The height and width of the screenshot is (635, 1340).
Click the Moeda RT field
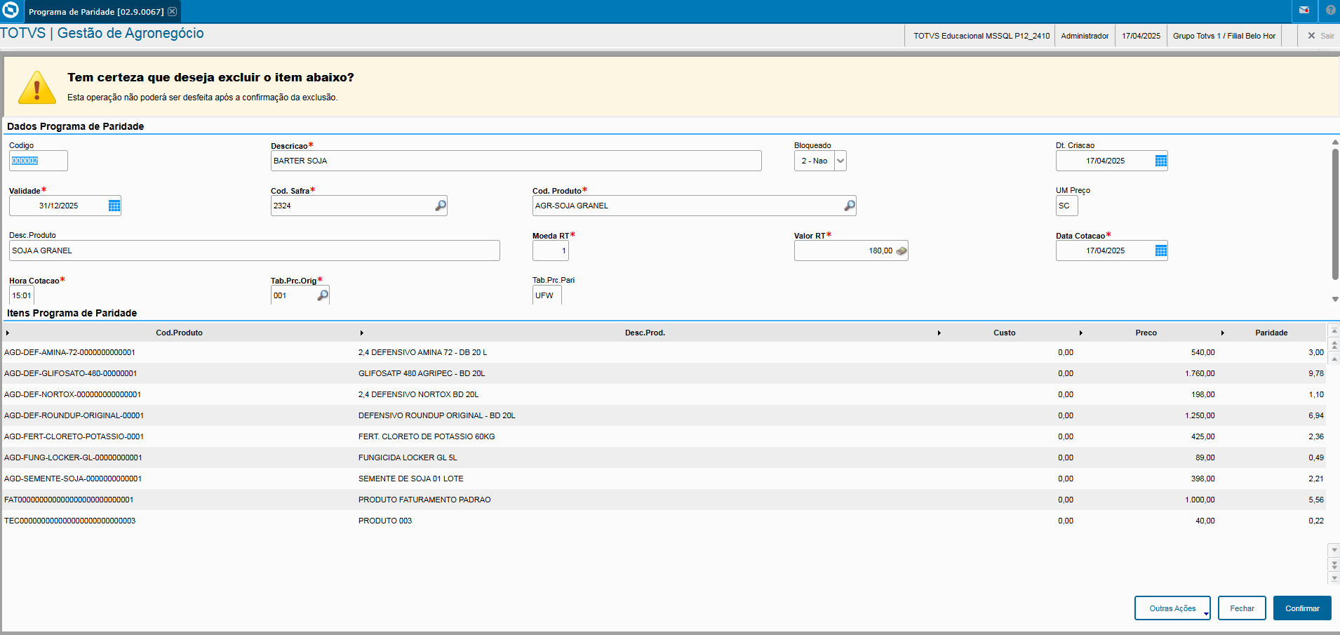tap(551, 250)
